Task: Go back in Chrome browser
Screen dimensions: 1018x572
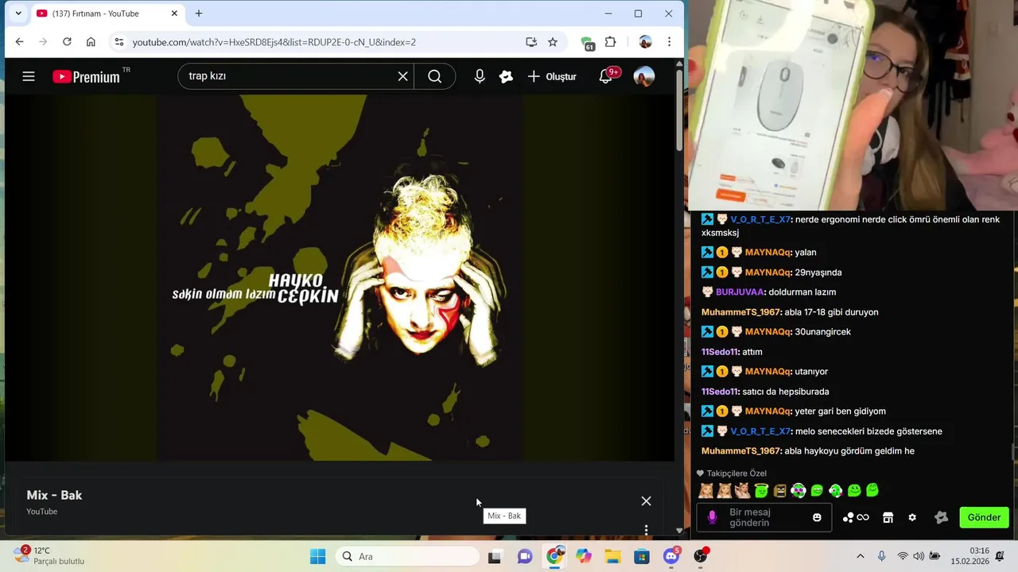Action: pos(19,42)
